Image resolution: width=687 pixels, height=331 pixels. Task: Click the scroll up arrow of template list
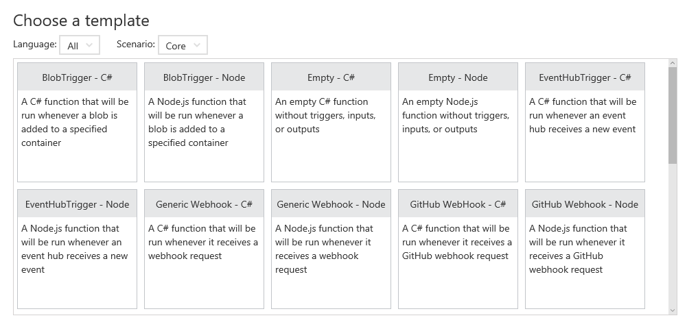(673, 64)
